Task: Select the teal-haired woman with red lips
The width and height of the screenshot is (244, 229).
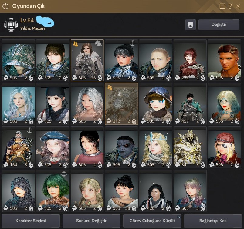Action: (224, 104)
